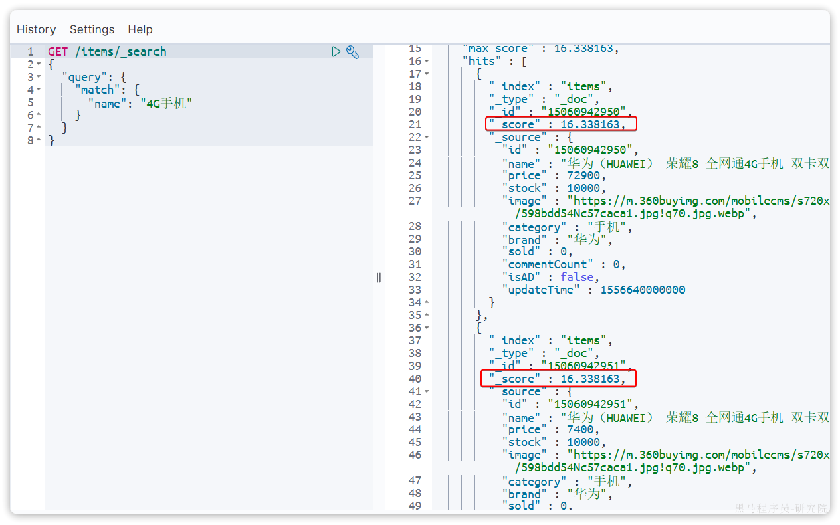
Task: Click the fold arrow beside line 6
Action: [39, 115]
